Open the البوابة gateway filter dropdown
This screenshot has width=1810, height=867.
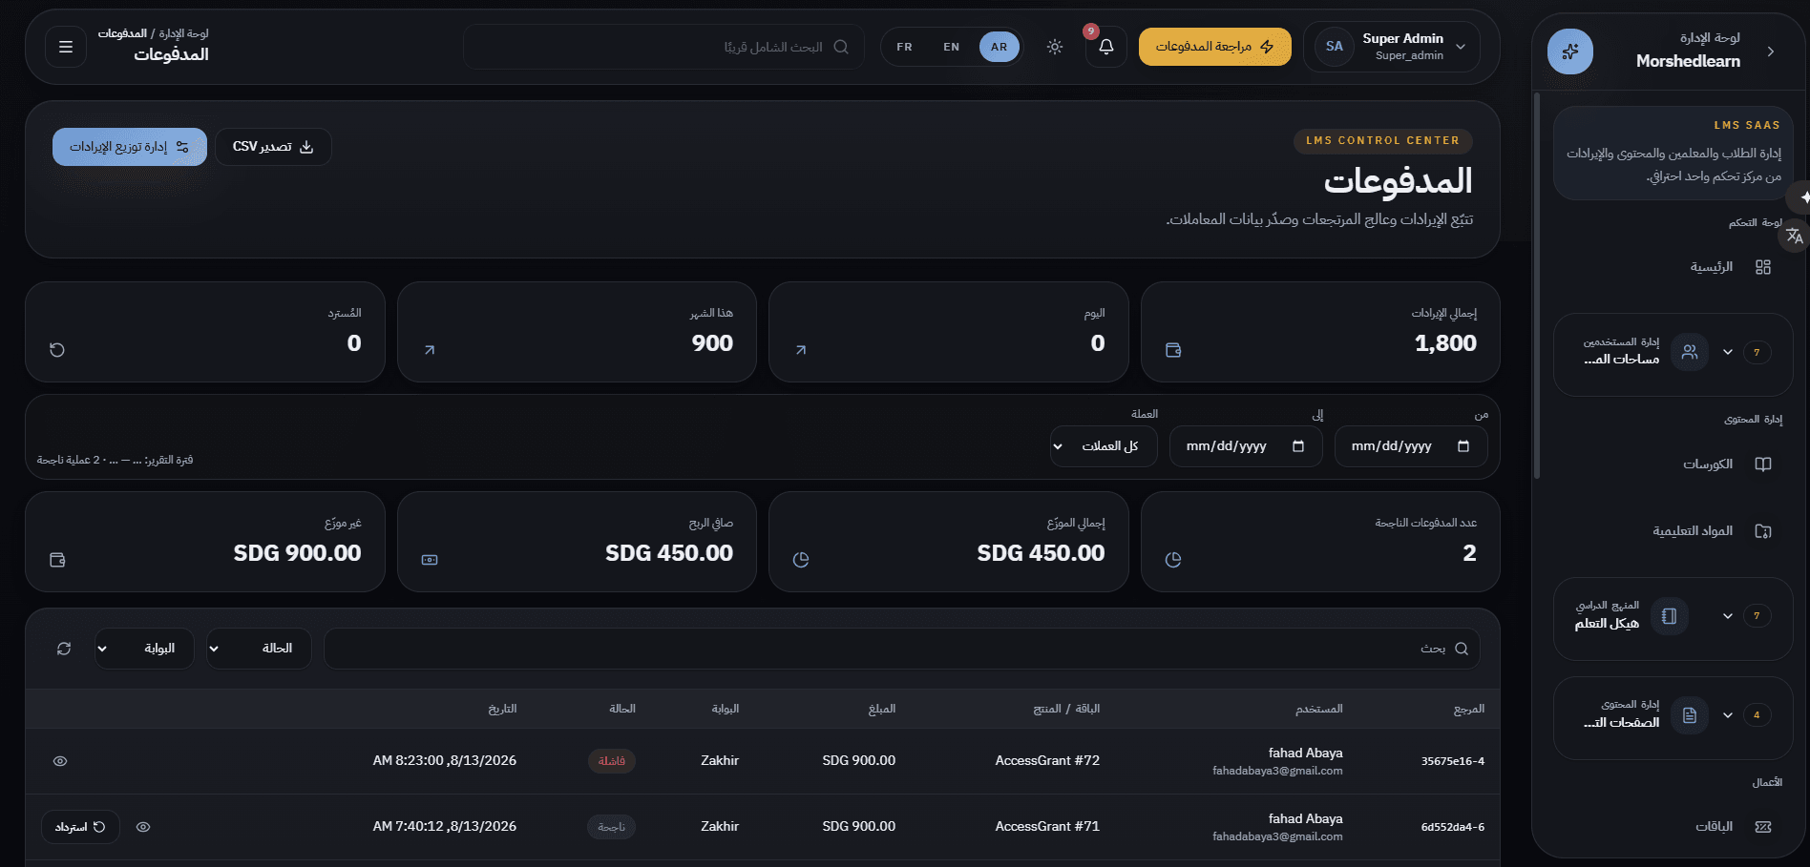tap(144, 649)
